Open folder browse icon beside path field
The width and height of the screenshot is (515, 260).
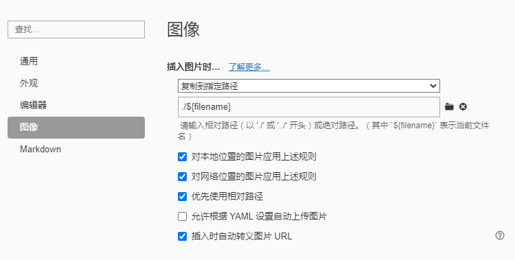449,107
